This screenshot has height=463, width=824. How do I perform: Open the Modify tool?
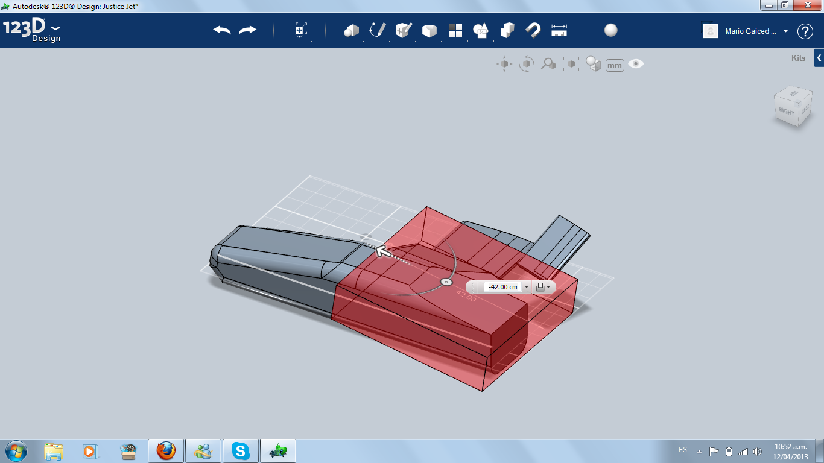click(429, 30)
